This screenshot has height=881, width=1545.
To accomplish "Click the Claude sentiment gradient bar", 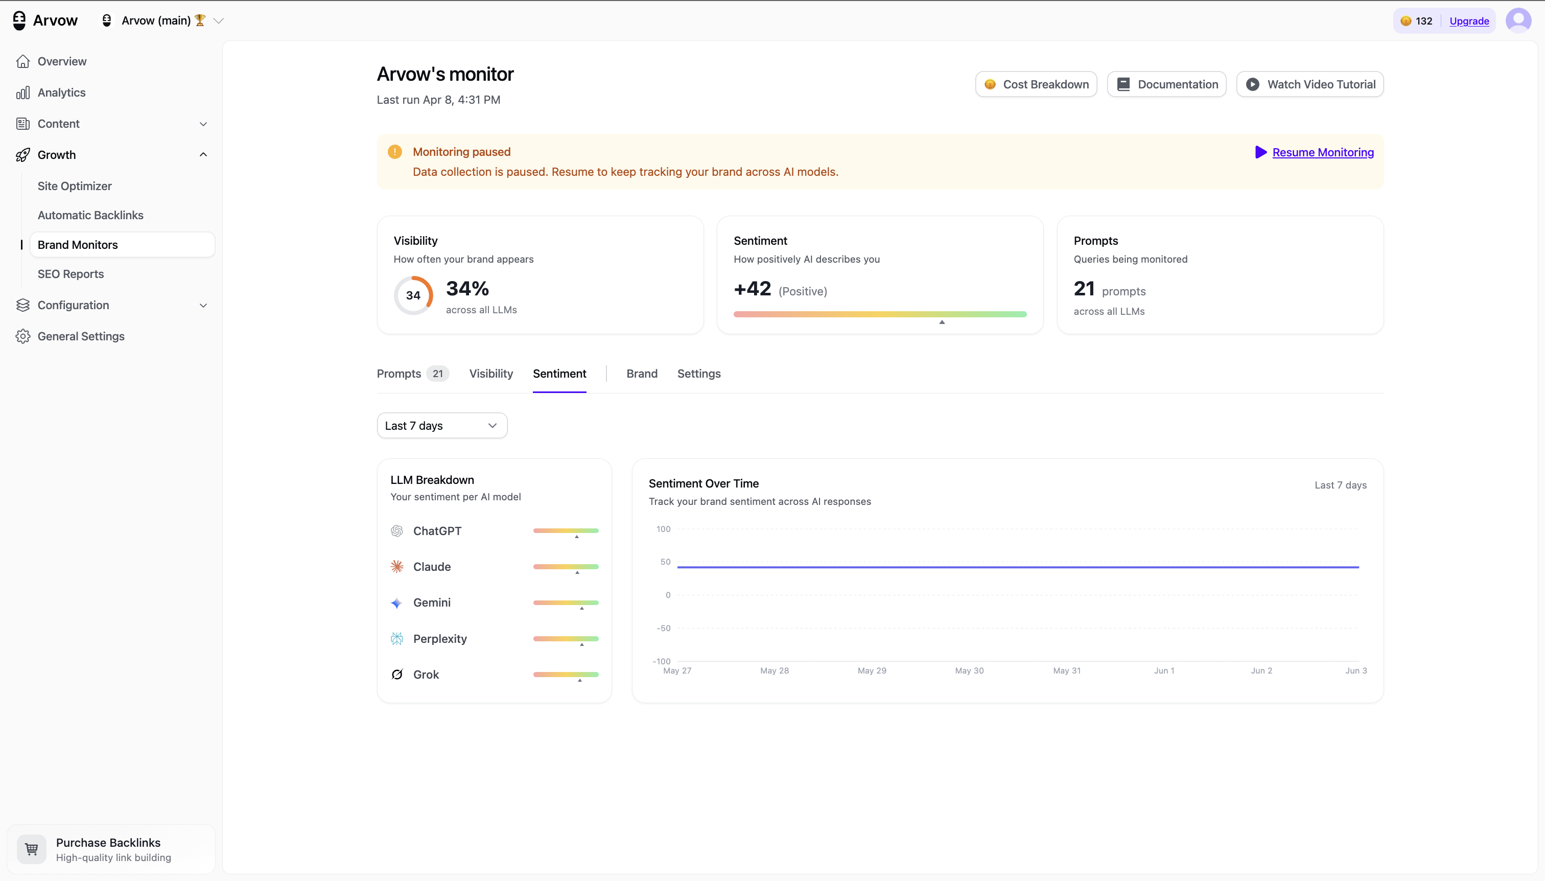I will pyautogui.click(x=566, y=566).
